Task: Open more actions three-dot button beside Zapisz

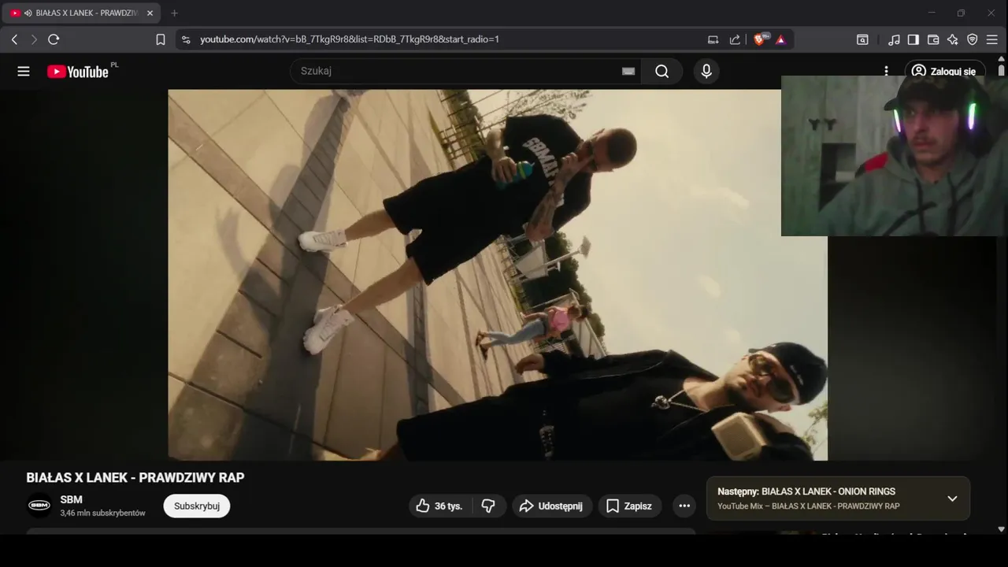Action: [x=684, y=506]
